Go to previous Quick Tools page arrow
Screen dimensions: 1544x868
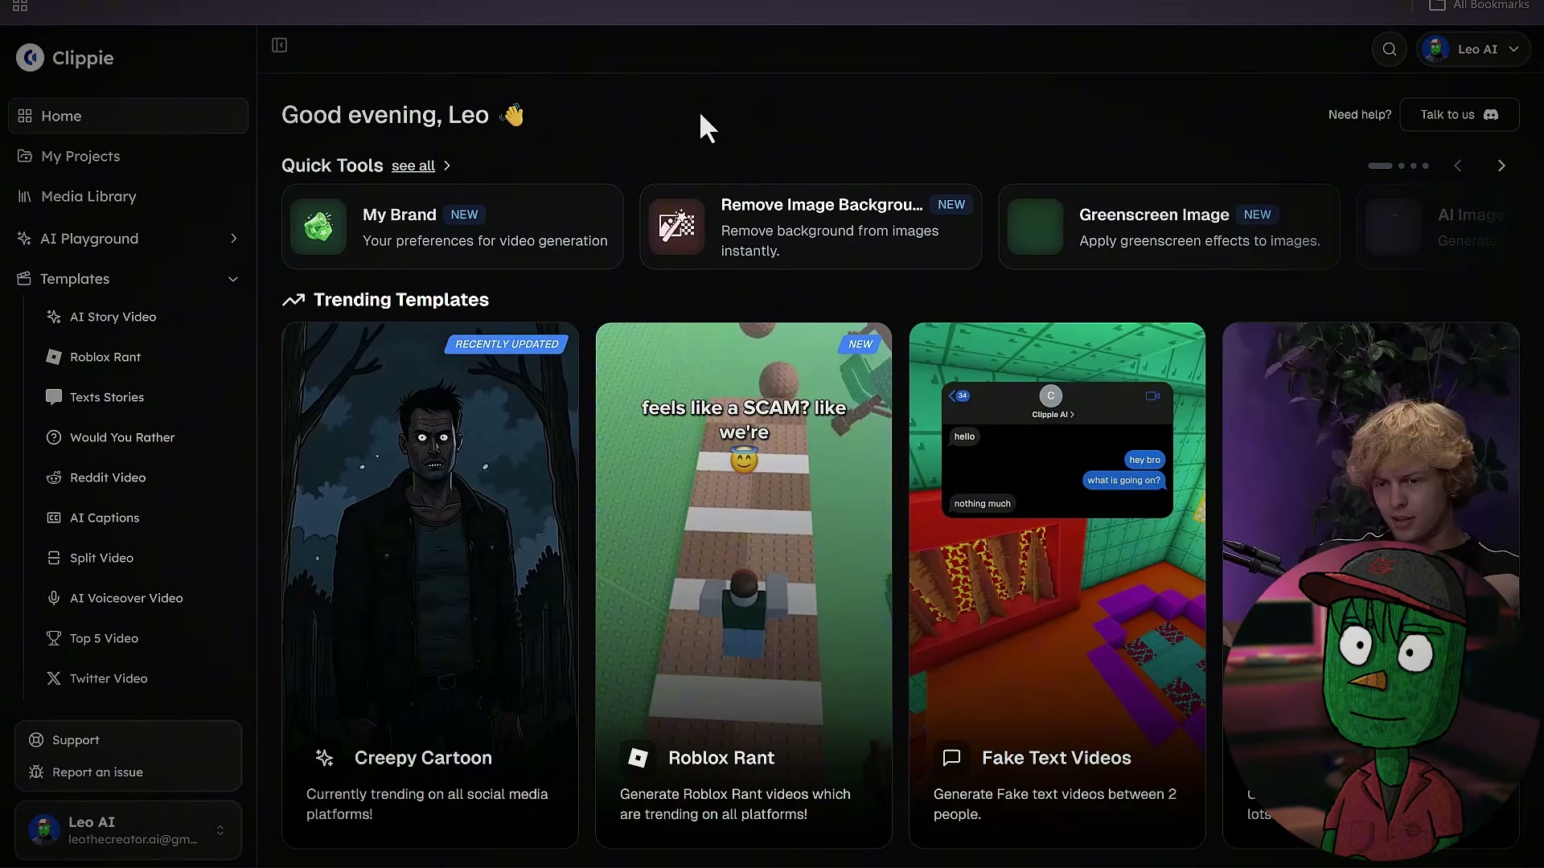[1458, 166]
